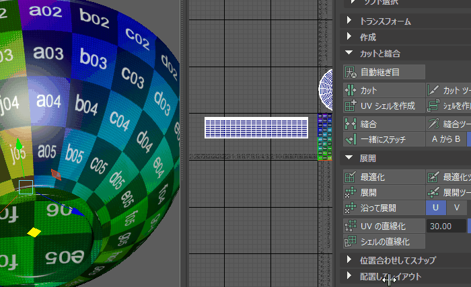Select the 最適化ツール optimize tool icon
This screenshot has width=471, height=287.
click(x=433, y=177)
